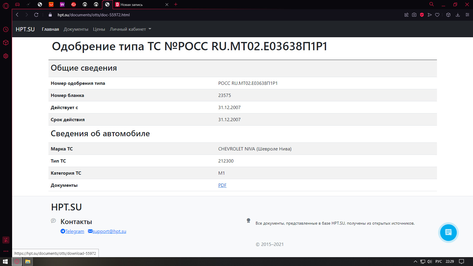Click the vehicle type value 212300

[x=226, y=161]
